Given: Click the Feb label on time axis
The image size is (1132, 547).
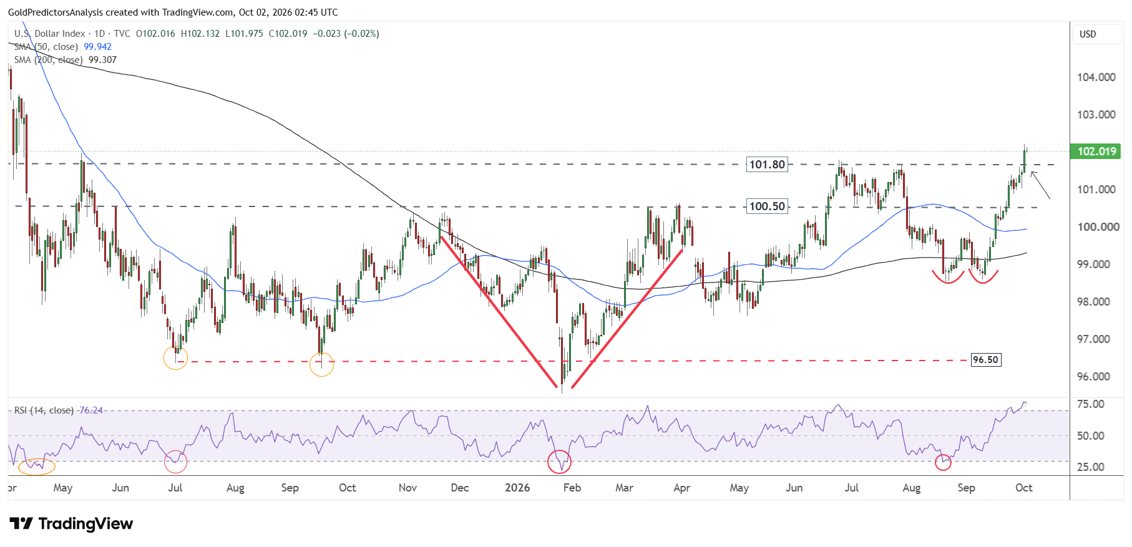Looking at the screenshot, I should 572,488.
